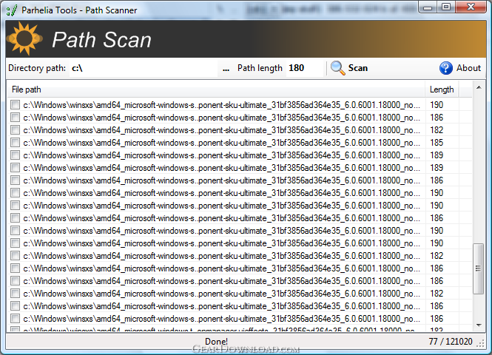The width and height of the screenshot is (492, 355).
Task: Tick the checkbox of the seventh listed path
Action: pyautogui.click(x=15, y=180)
